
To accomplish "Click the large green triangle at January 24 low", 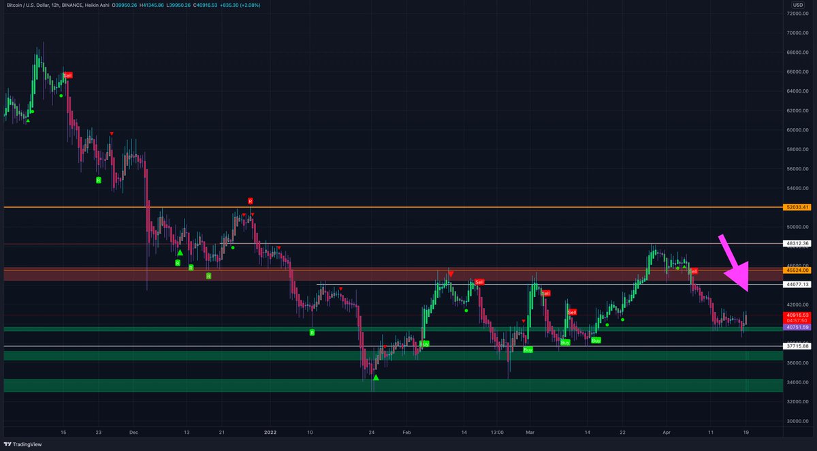I will [376, 377].
